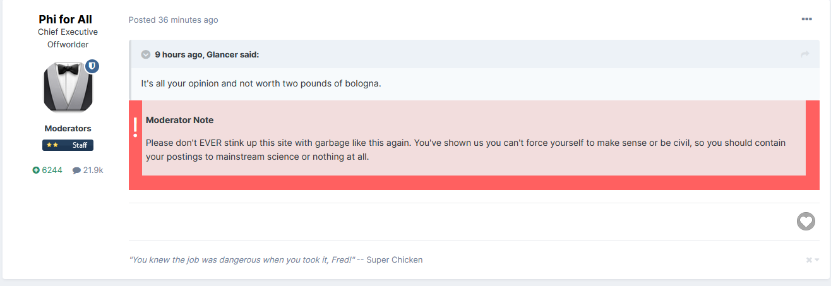Screen dimensions: 831x286
Task: Click the "Moderator Note" heading
Action: 179,120
